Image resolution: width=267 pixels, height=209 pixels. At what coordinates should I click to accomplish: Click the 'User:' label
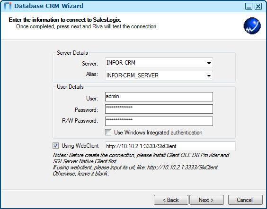(92, 99)
